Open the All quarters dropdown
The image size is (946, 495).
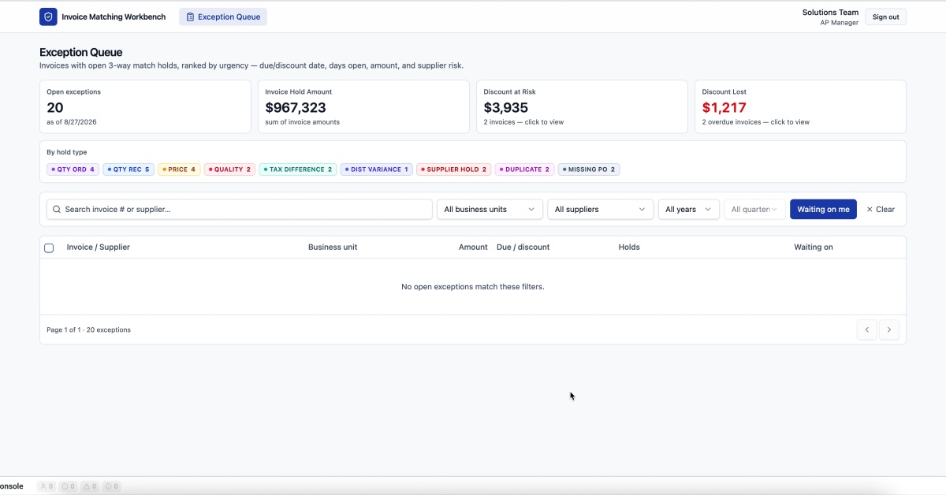tap(754, 209)
